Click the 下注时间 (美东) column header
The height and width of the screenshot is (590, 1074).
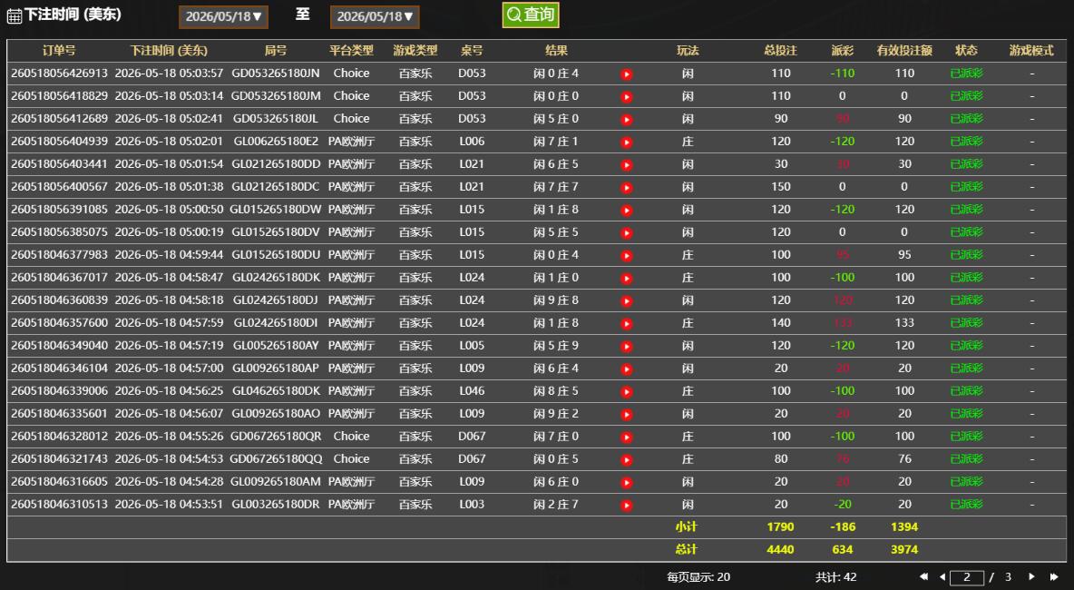169,50
